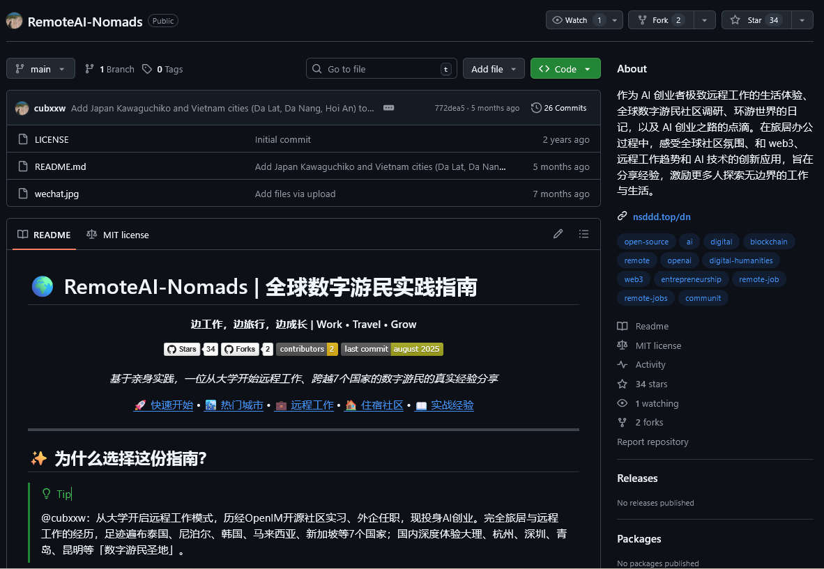824x569 pixels.
Task: Open the nsddd.top/dn website link
Action: click(662, 217)
